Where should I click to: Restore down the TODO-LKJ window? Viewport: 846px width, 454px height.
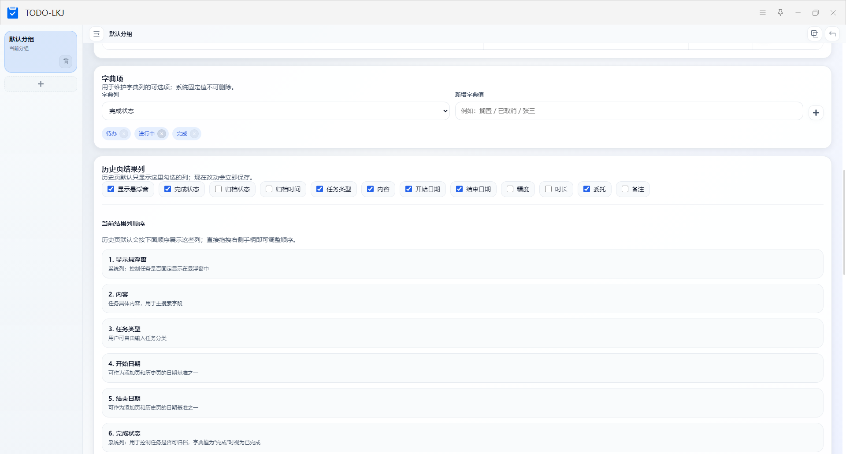(816, 13)
